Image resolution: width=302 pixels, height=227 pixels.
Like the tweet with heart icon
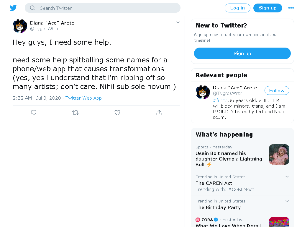[117, 113]
